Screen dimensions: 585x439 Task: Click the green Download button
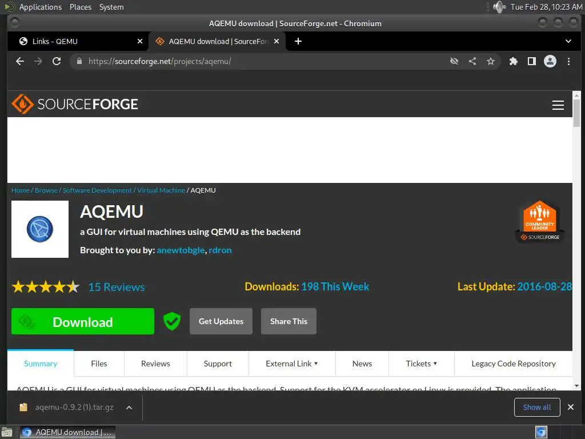coord(83,321)
